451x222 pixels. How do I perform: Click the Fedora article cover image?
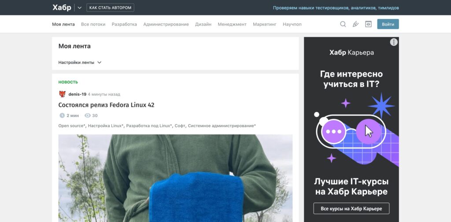point(175,178)
